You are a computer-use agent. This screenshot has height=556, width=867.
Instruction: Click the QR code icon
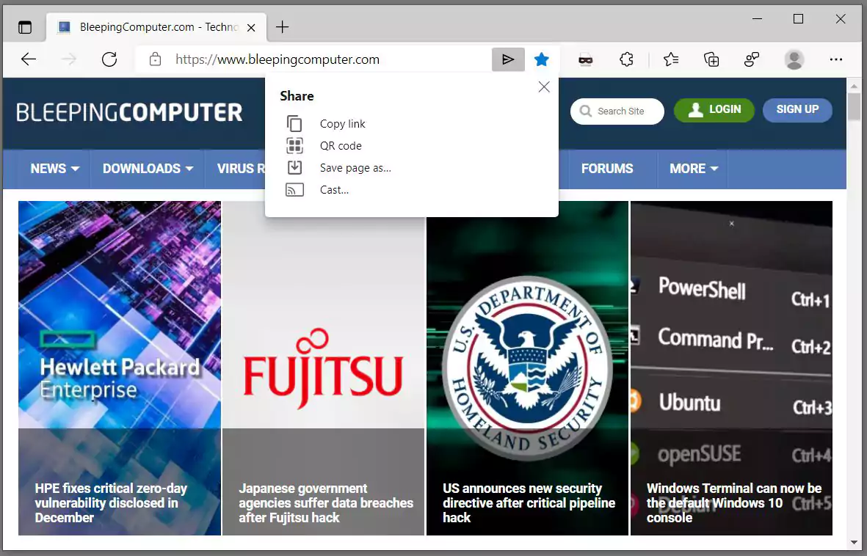pos(294,145)
